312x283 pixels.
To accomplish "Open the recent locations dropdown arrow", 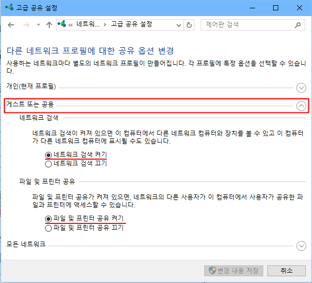I will 38,25.
